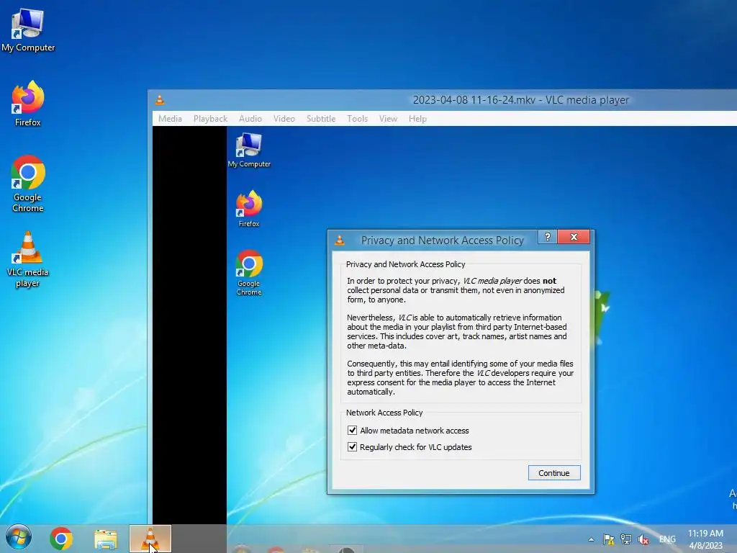Screen dimensions: 737x553
Task: Select the VLC cone taskbar button
Action: click(150, 539)
